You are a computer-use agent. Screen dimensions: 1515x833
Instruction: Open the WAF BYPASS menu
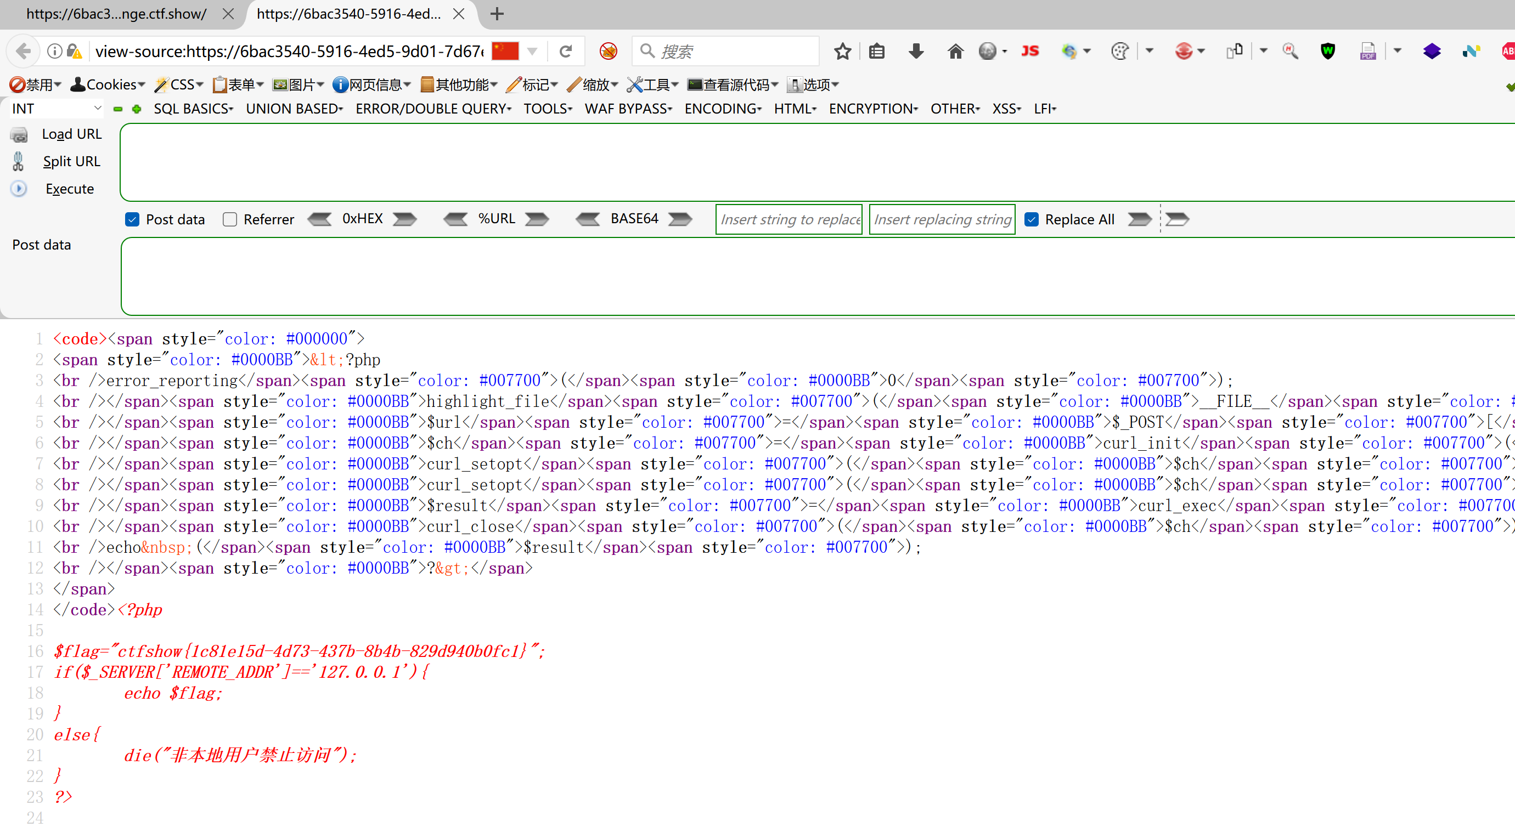click(628, 109)
